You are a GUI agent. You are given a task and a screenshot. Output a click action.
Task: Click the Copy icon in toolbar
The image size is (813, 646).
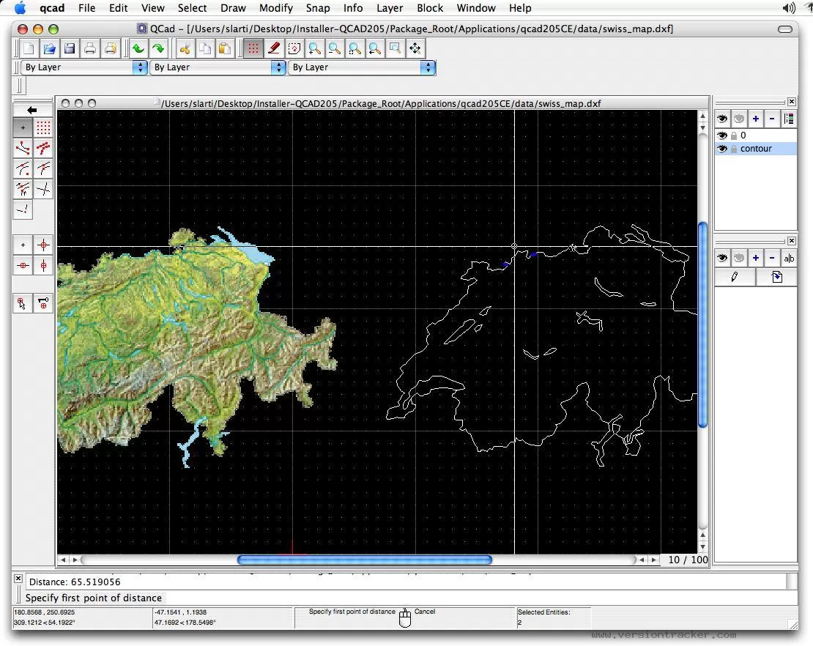tap(205, 49)
